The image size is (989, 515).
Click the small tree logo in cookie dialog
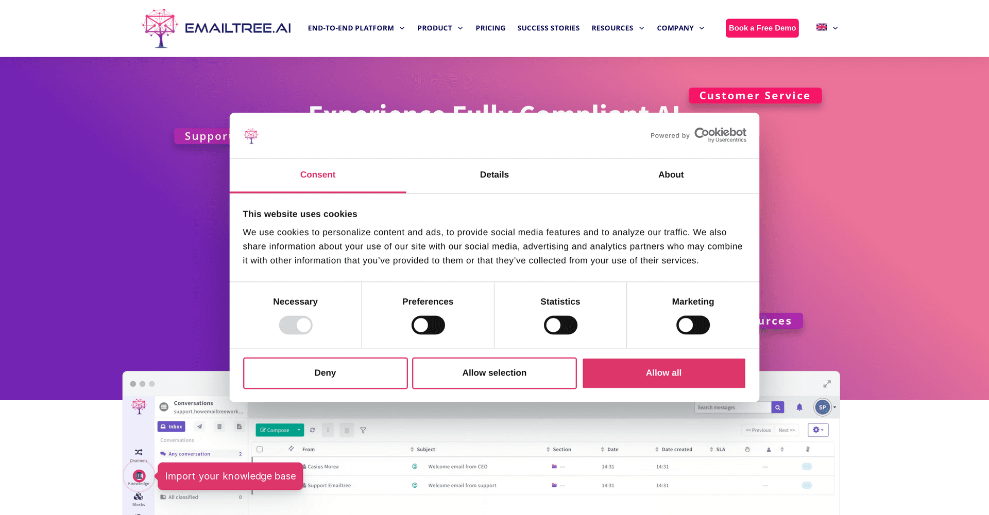pos(251,136)
